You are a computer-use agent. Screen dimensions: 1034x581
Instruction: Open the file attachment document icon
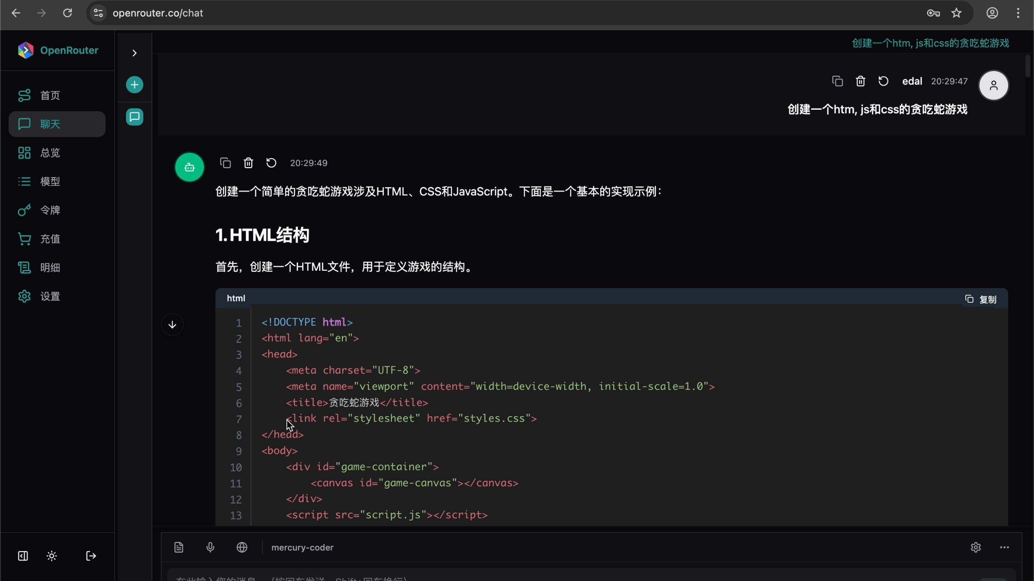click(179, 548)
